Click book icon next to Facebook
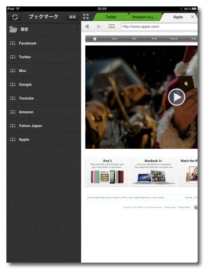This screenshot has width=204, height=269. coord(13,43)
